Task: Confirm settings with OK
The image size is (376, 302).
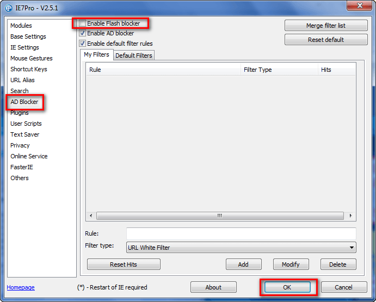Action: tap(287, 287)
